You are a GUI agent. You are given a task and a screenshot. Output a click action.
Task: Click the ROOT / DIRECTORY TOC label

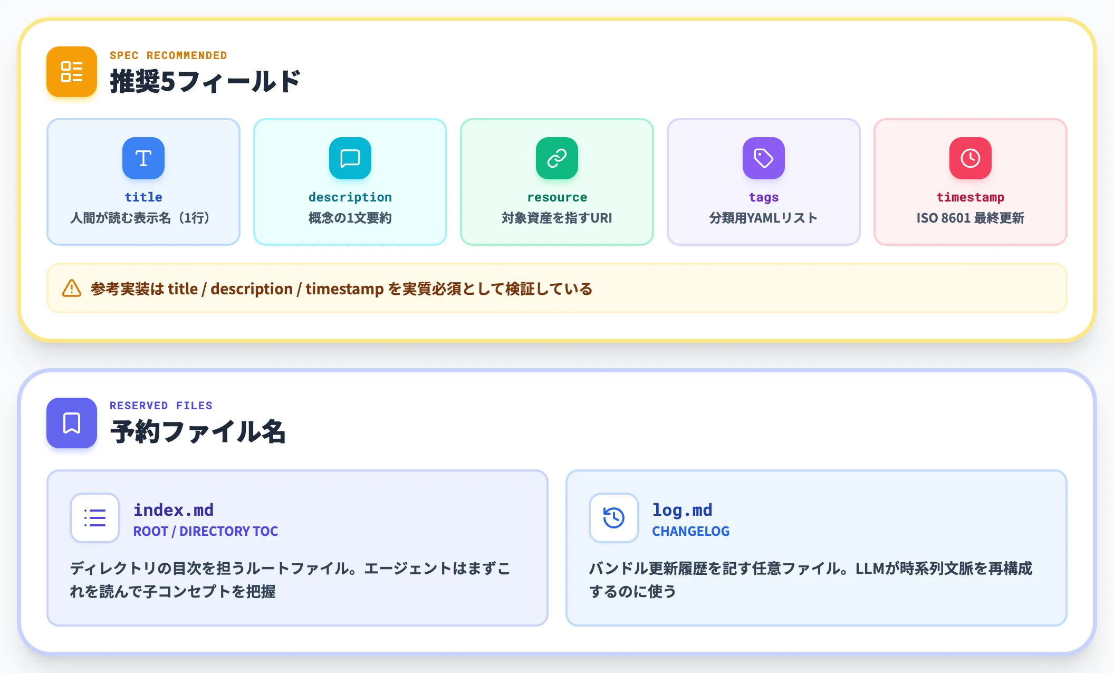pyautogui.click(x=206, y=531)
